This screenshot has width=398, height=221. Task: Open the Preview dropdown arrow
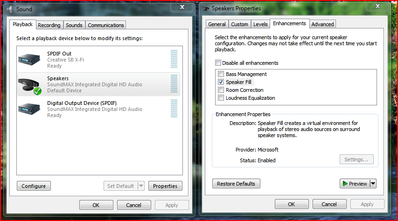coord(373,183)
